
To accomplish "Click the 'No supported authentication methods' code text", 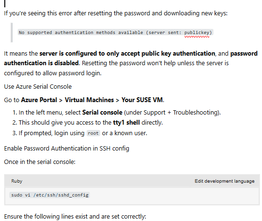I will point(67,33).
